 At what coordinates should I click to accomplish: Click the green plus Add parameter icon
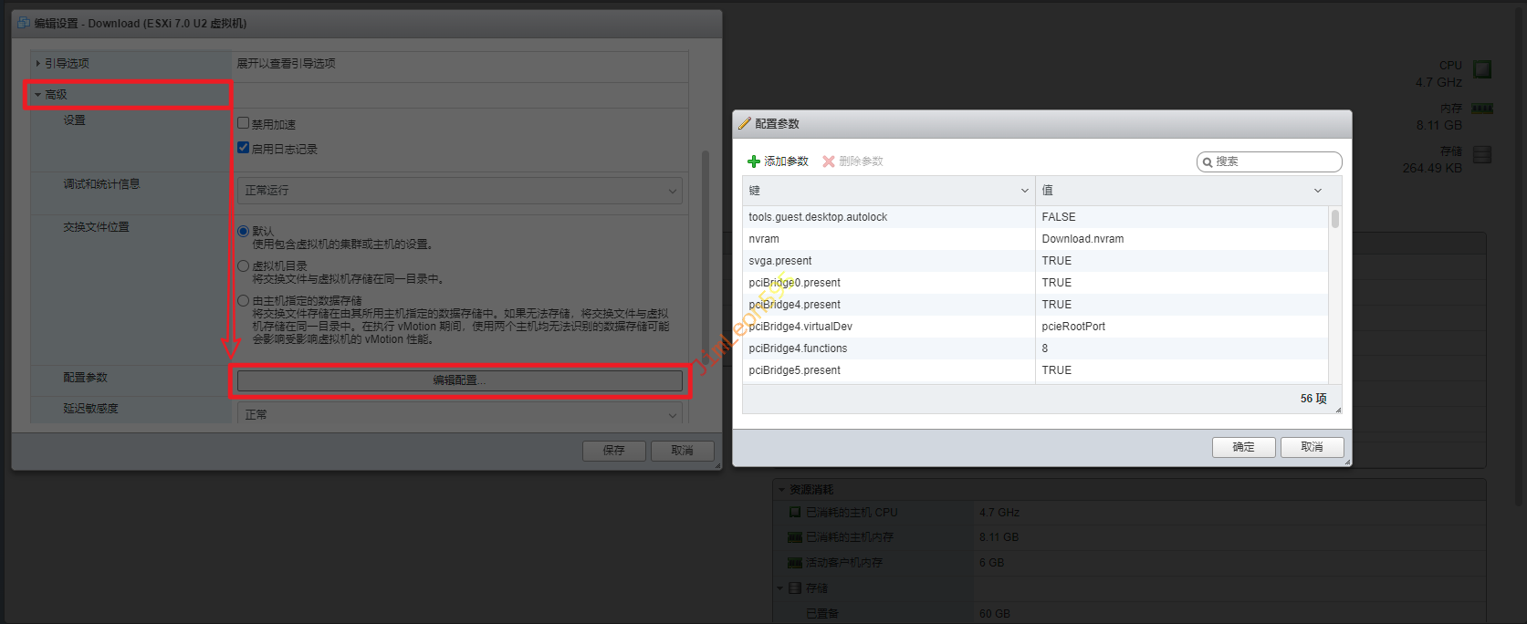tap(754, 161)
